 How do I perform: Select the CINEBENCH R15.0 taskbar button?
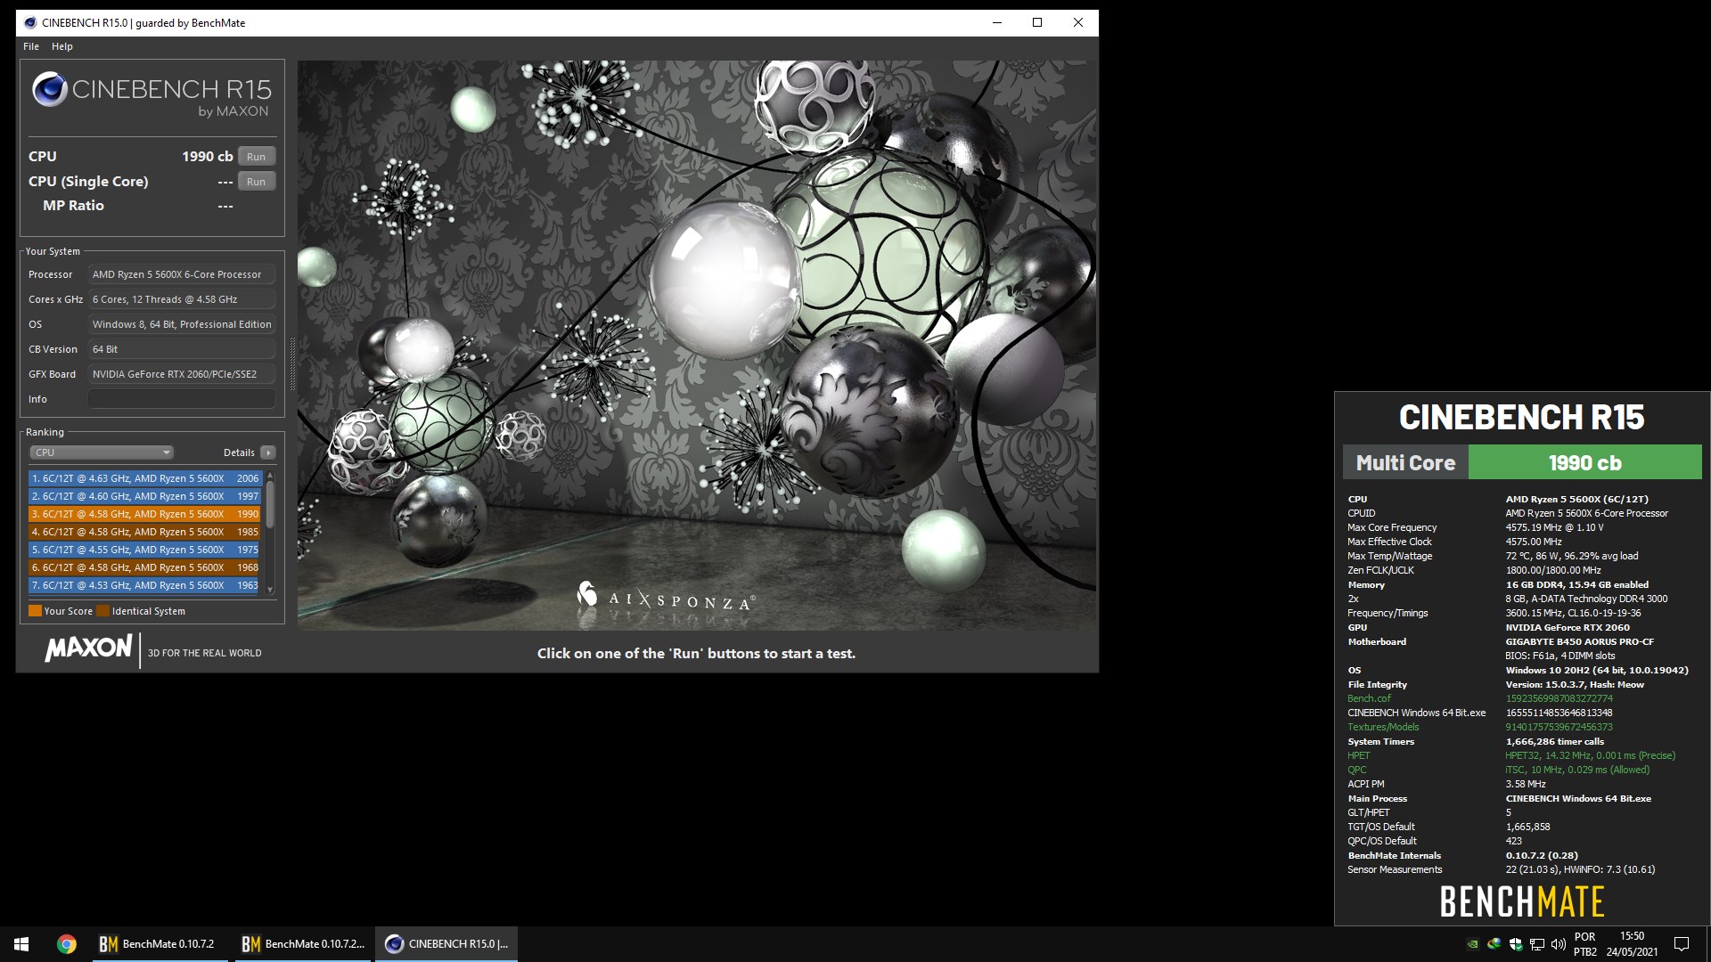(446, 944)
